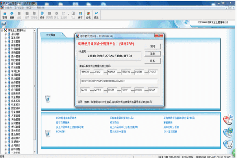Click the 文件柜 file cabinet toolbar icon

[34, 15]
